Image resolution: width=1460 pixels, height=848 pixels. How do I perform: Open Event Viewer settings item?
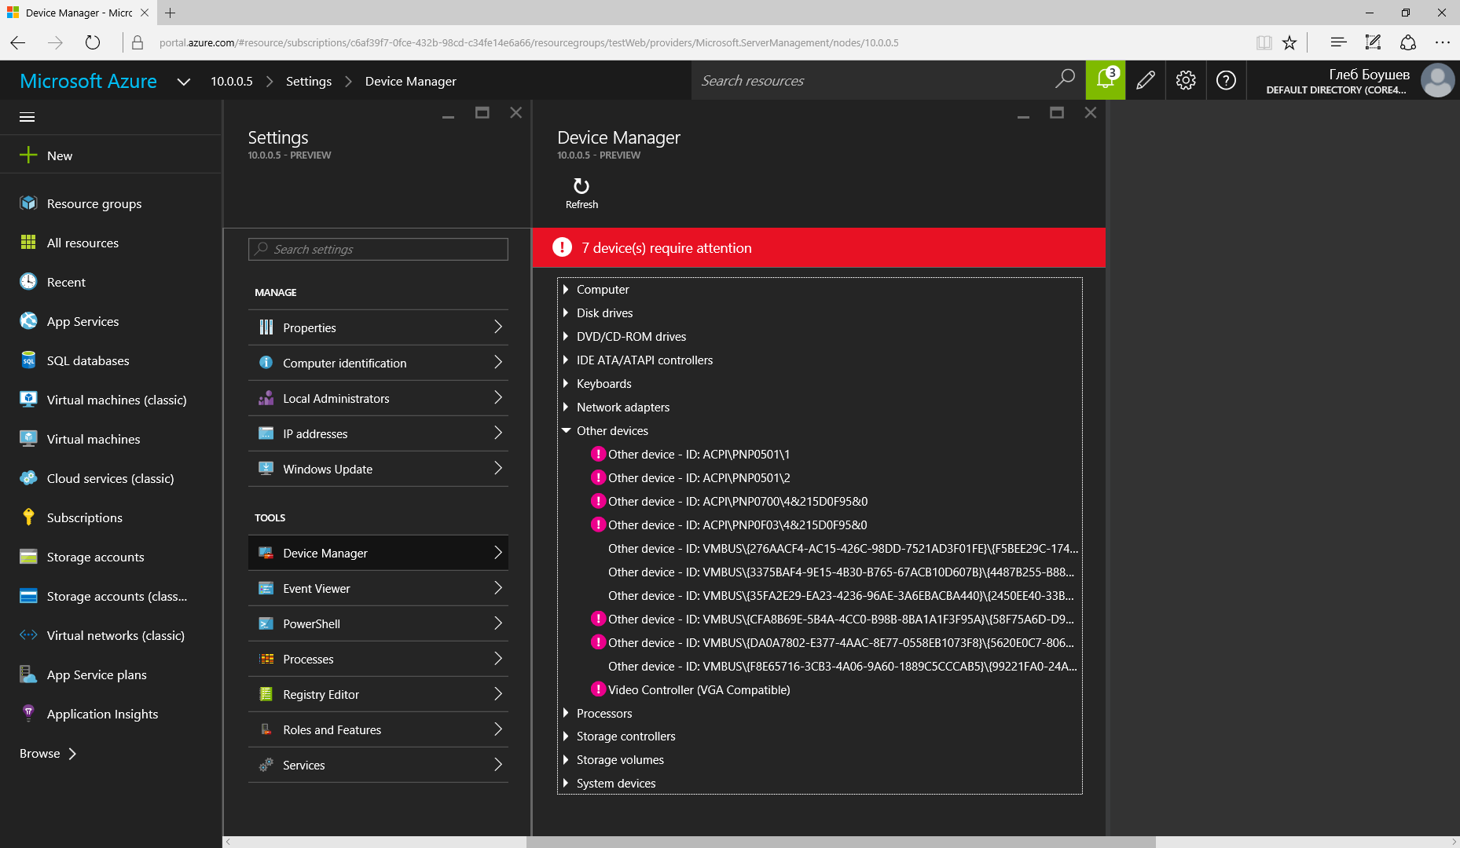point(378,588)
